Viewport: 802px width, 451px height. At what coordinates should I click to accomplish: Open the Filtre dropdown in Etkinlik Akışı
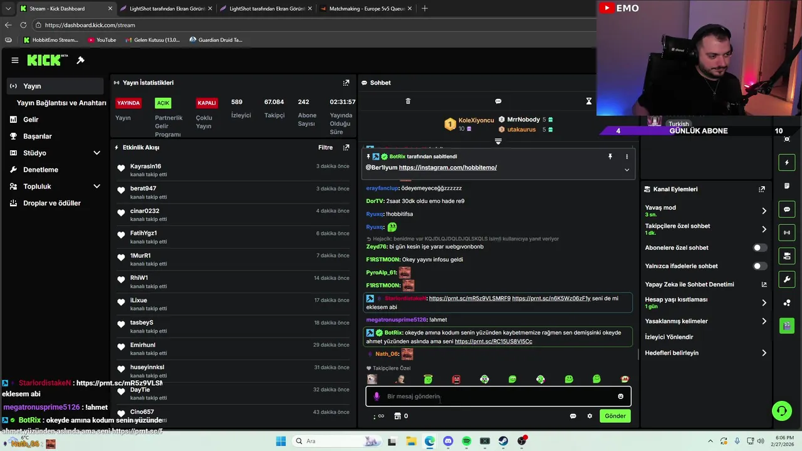325,148
